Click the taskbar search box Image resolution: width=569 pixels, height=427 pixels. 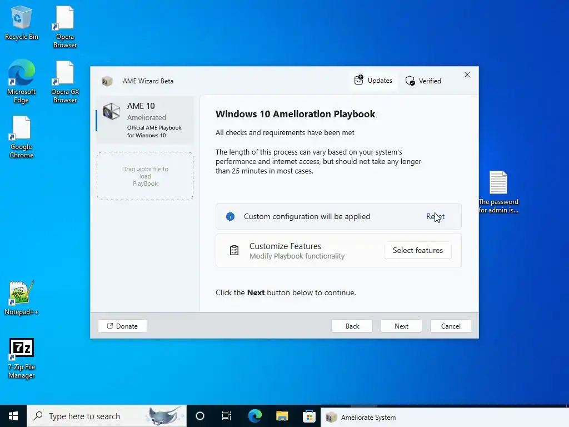coord(107,416)
